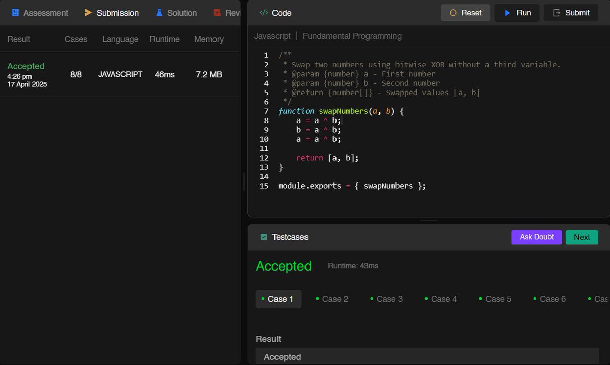Click the Runtime: 43ms text
The image size is (610, 365).
pos(353,266)
